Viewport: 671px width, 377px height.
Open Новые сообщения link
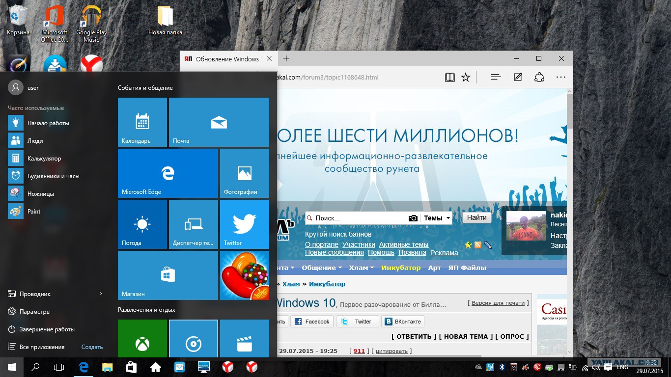click(335, 252)
